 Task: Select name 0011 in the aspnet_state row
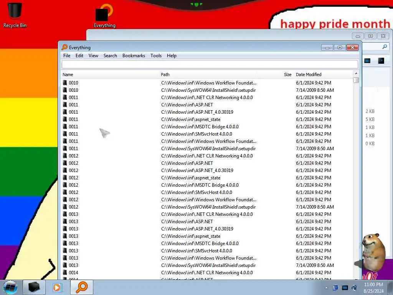pyautogui.click(x=73, y=119)
